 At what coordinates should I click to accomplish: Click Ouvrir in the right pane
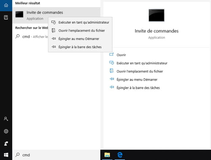click(x=121, y=55)
